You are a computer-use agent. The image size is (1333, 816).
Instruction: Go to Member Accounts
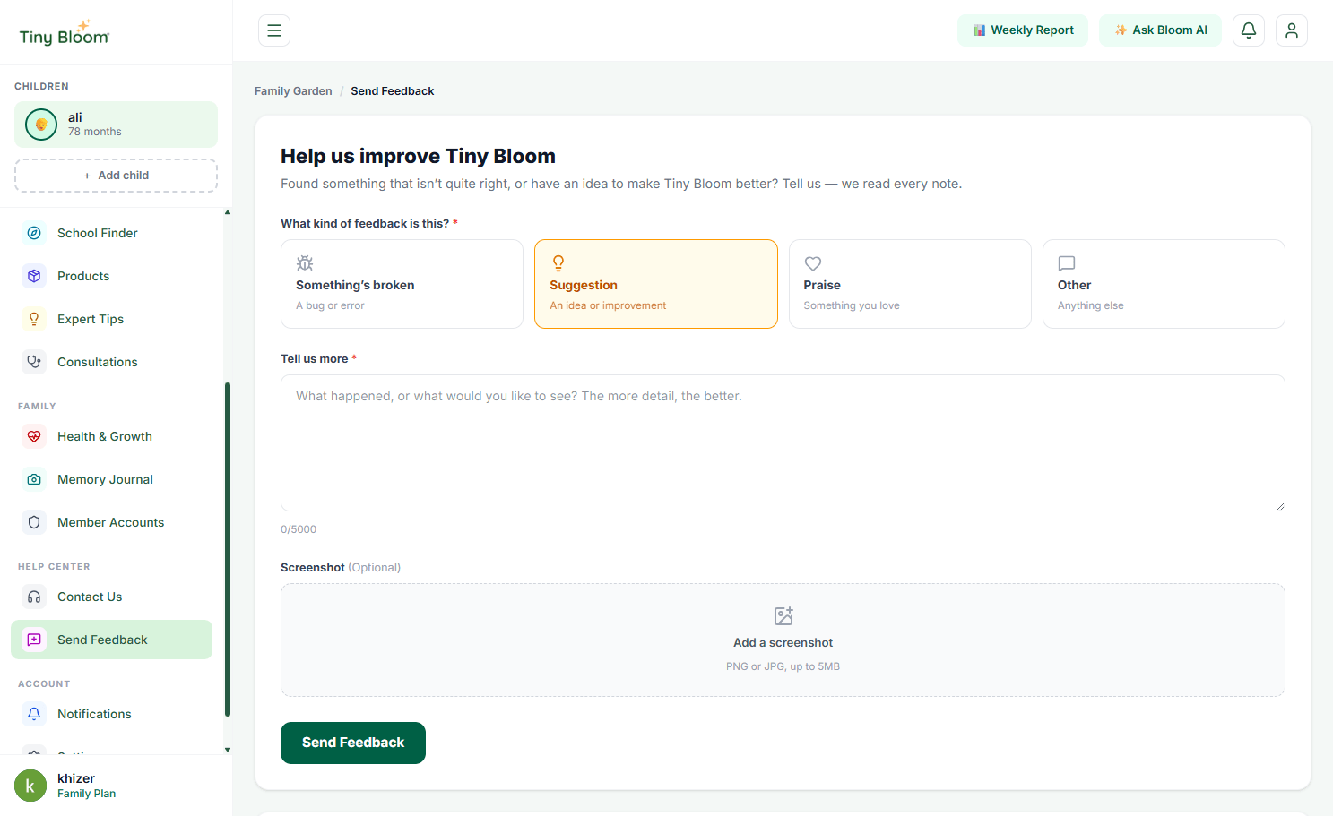pyautogui.click(x=112, y=522)
